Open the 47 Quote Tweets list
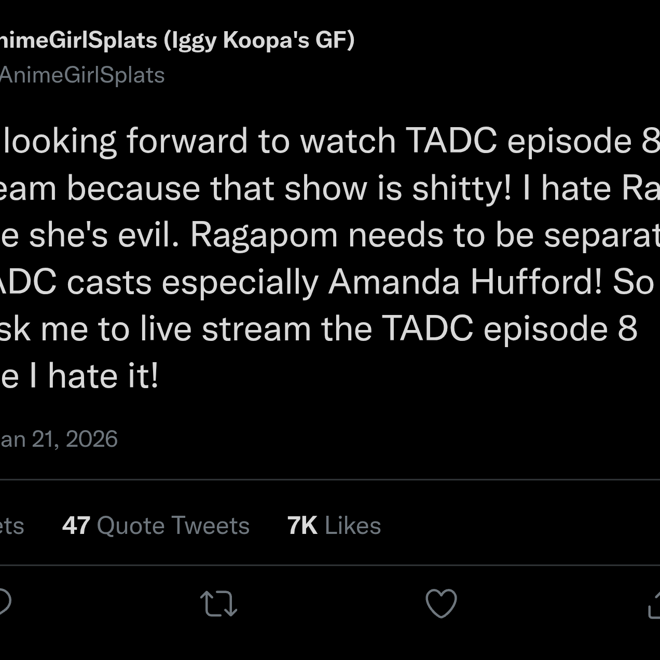Screen dimensions: 660x660 click(x=156, y=525)
